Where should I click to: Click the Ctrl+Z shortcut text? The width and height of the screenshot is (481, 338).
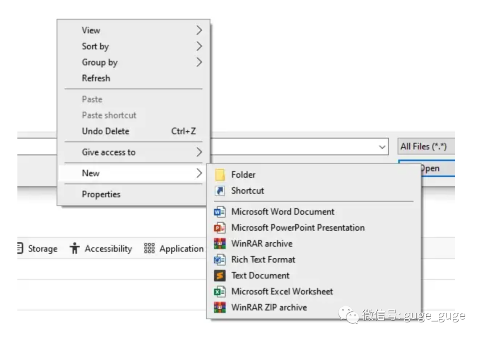[x=183, y=131]
